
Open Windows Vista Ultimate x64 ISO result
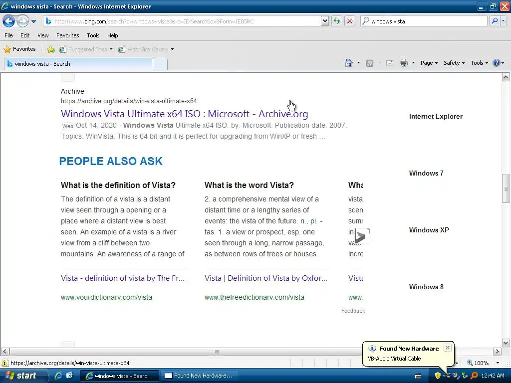pos(184,114)
